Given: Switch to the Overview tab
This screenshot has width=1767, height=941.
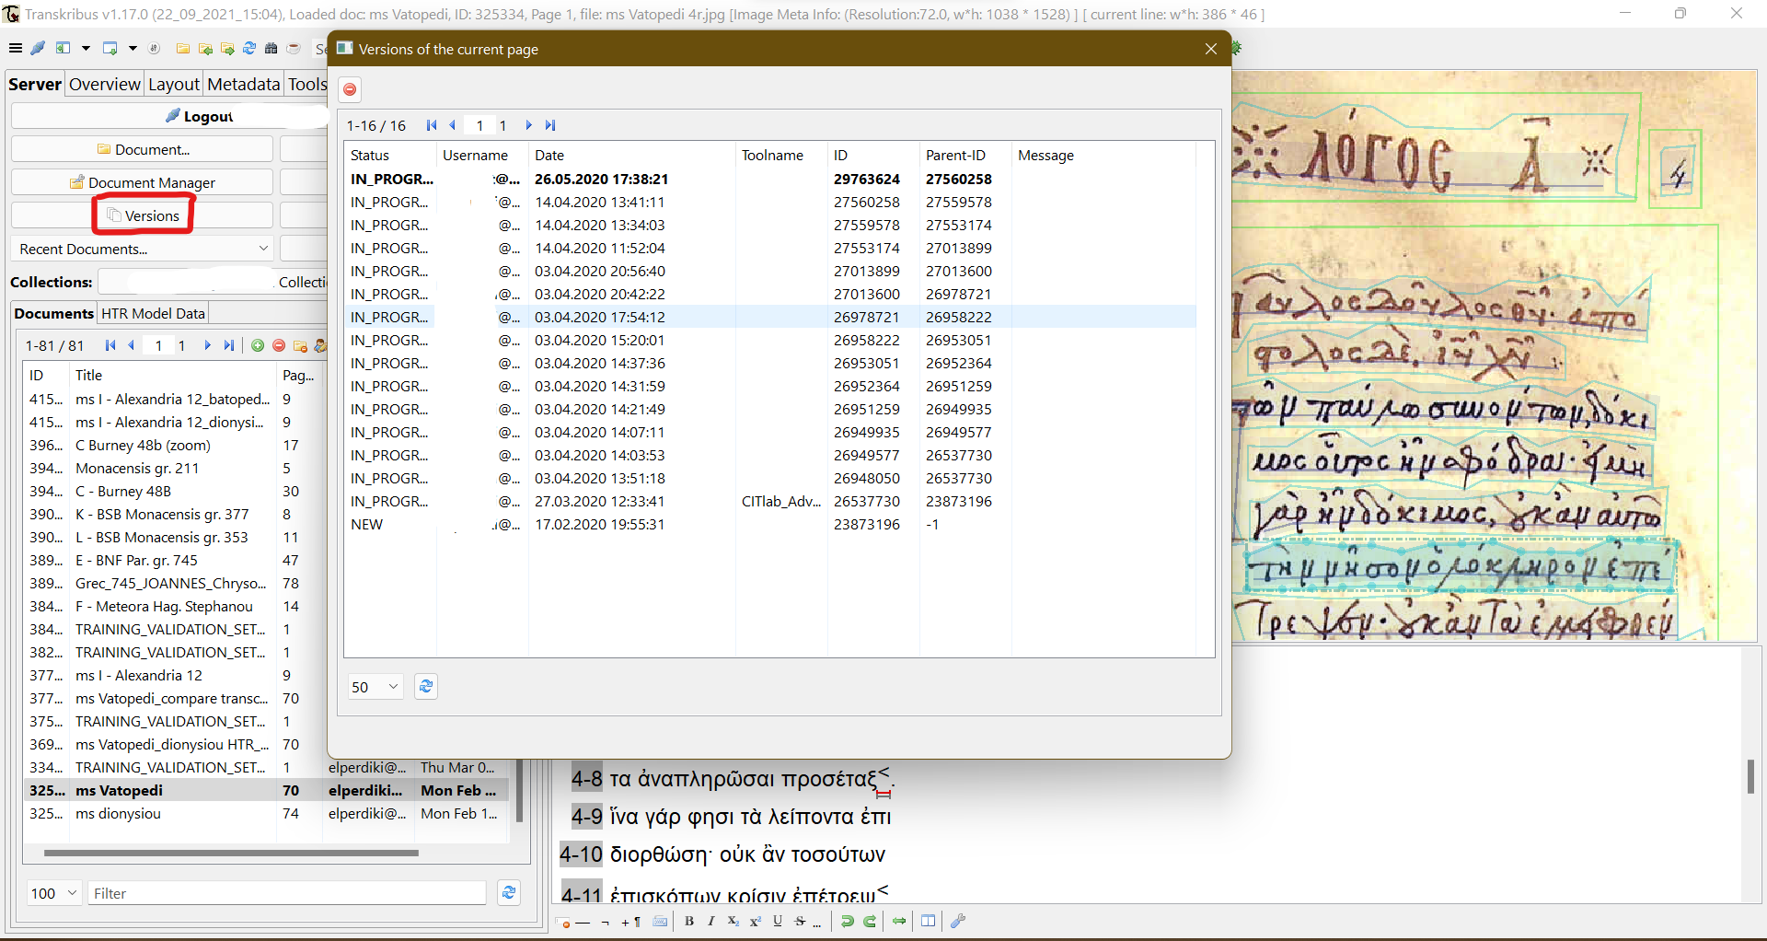Looking at the screenshot, I should click(x=104, y=84).
